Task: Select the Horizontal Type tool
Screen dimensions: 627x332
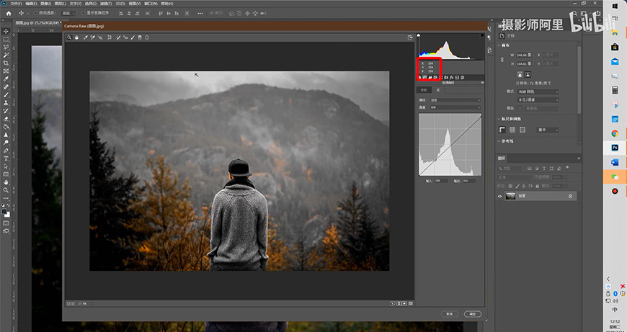Action: [x=6, y=158]
